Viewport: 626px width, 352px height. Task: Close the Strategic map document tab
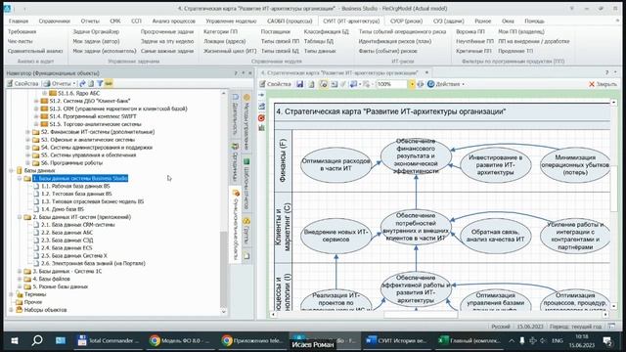click(426, 72)
